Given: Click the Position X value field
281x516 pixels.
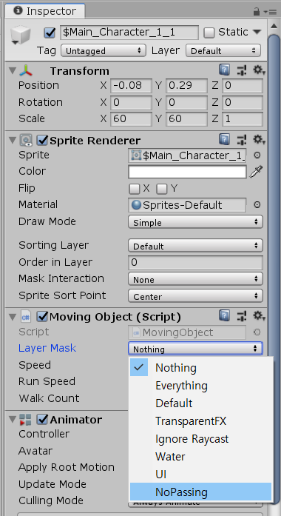Looking at the screenshot, I should [x=131, y=86].
